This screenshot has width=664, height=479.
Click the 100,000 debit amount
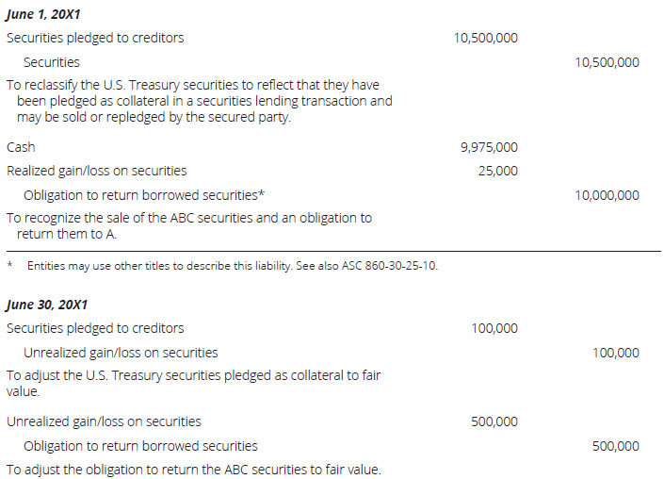494,328
